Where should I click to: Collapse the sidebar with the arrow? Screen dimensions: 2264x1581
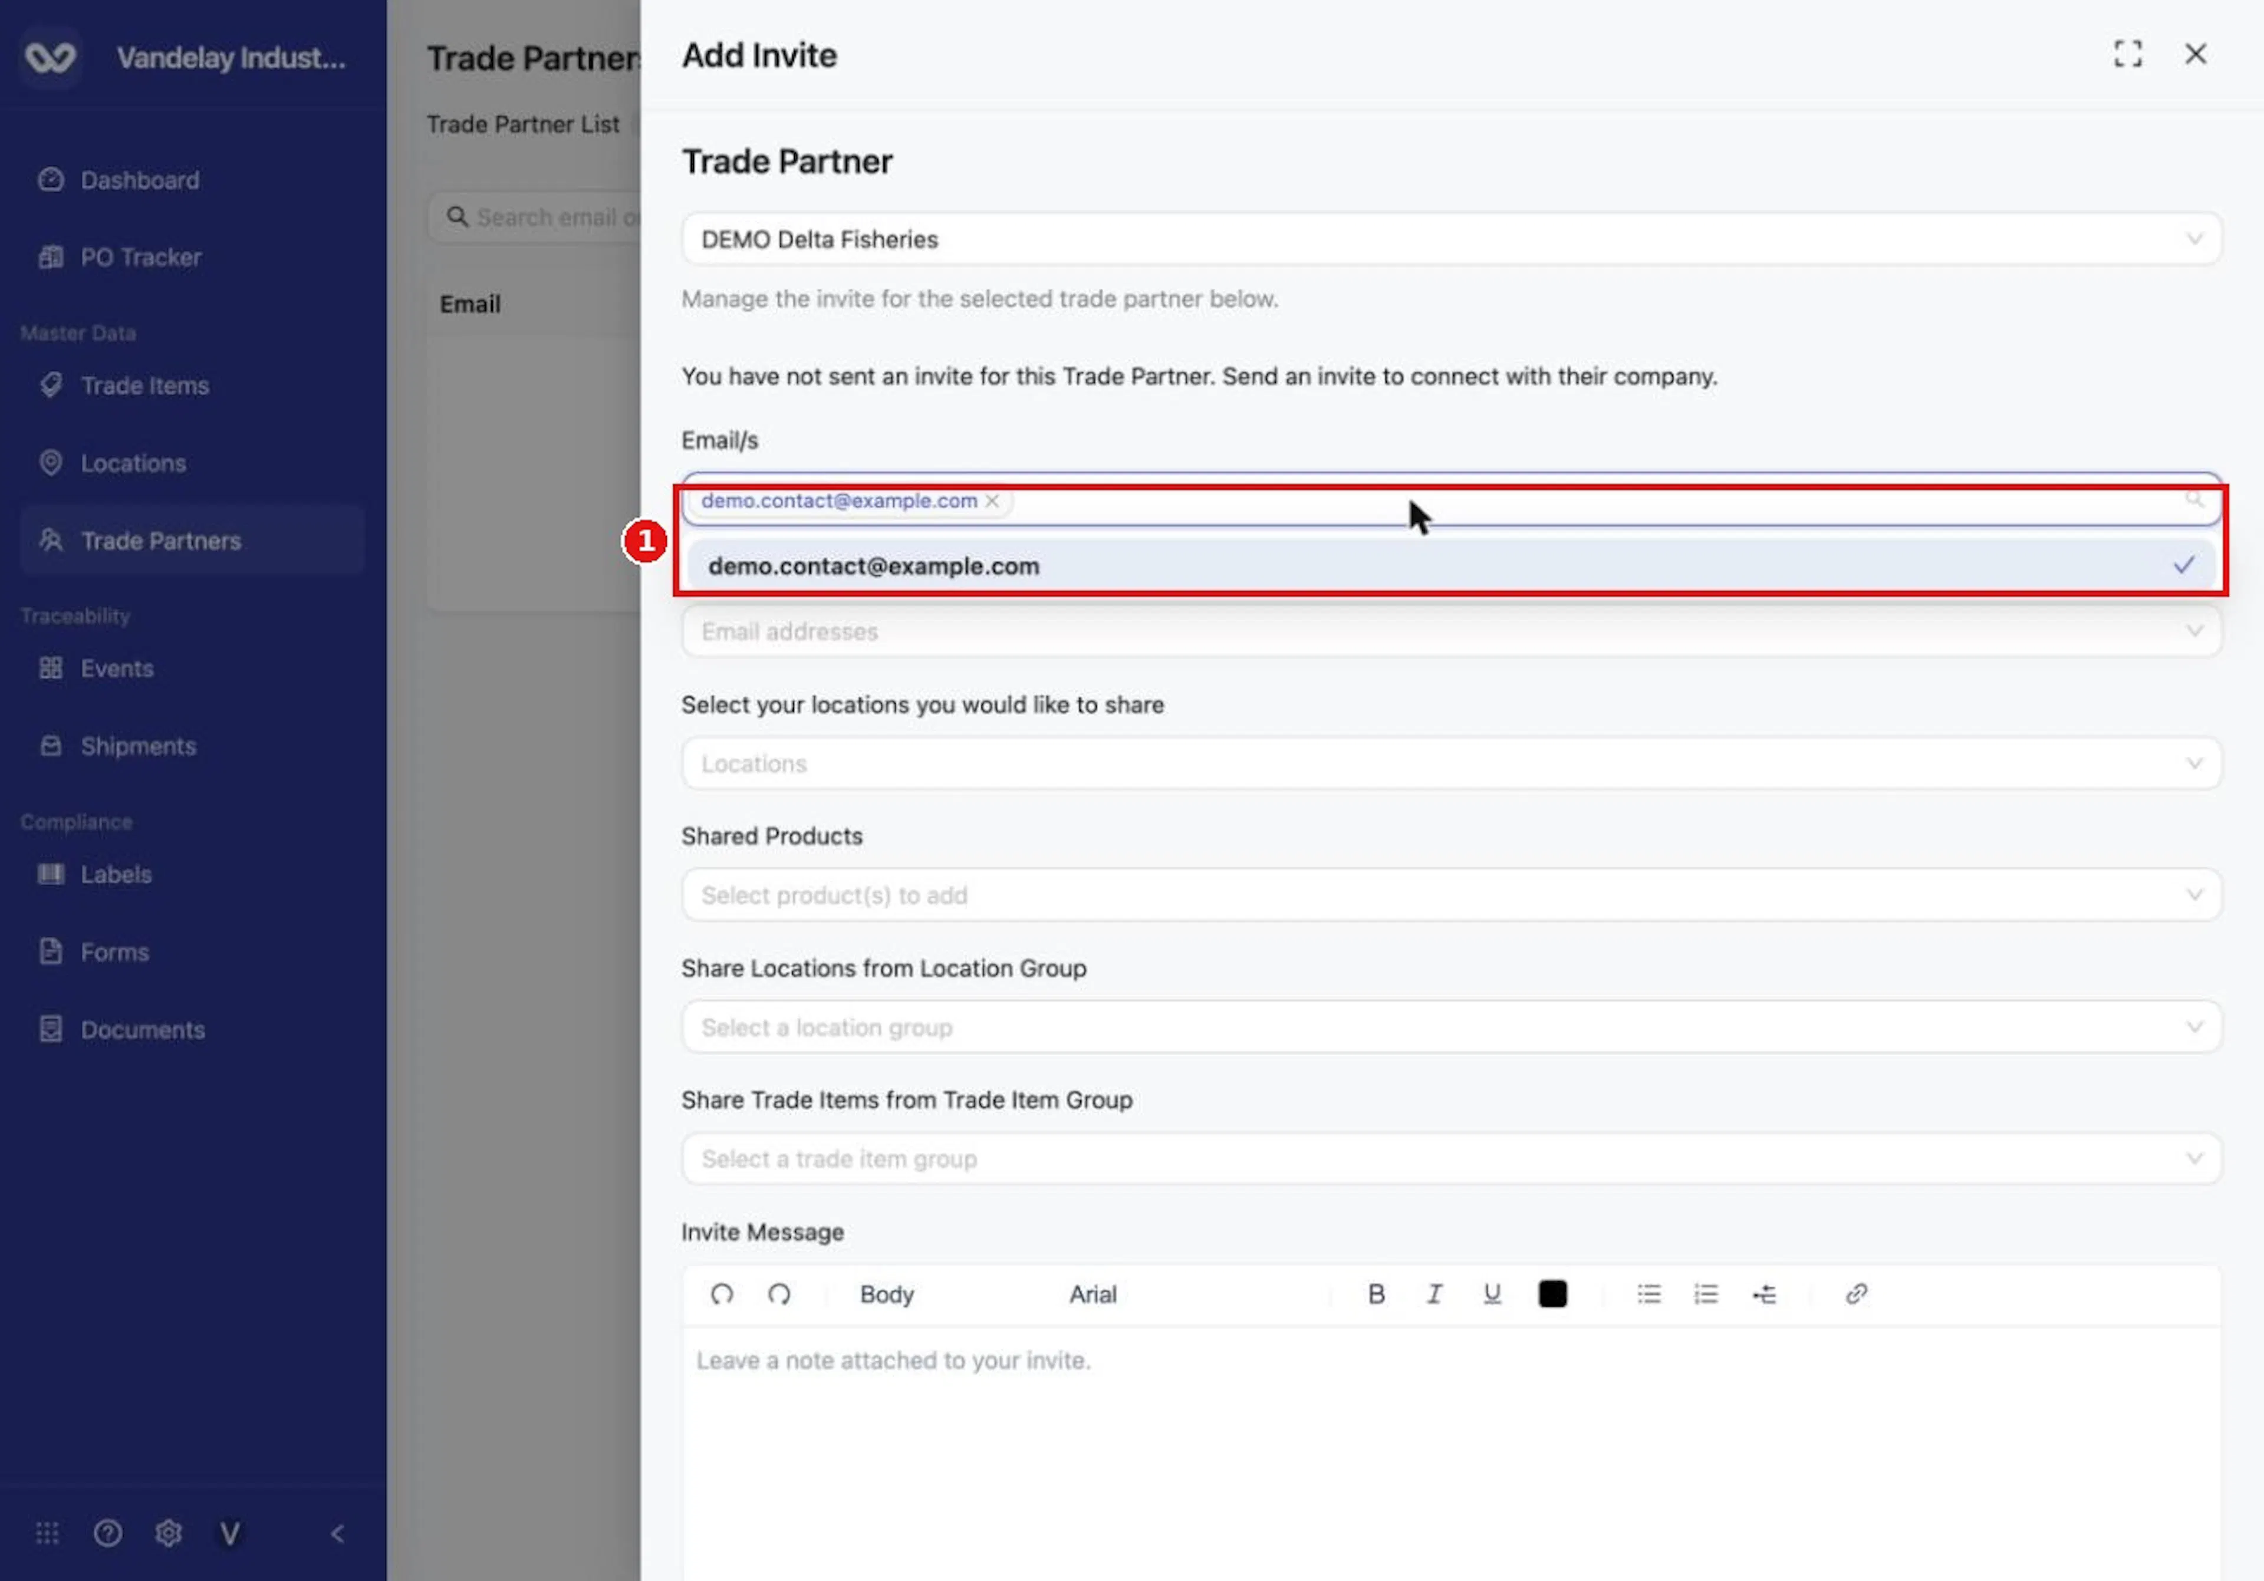coord(337,1533)
